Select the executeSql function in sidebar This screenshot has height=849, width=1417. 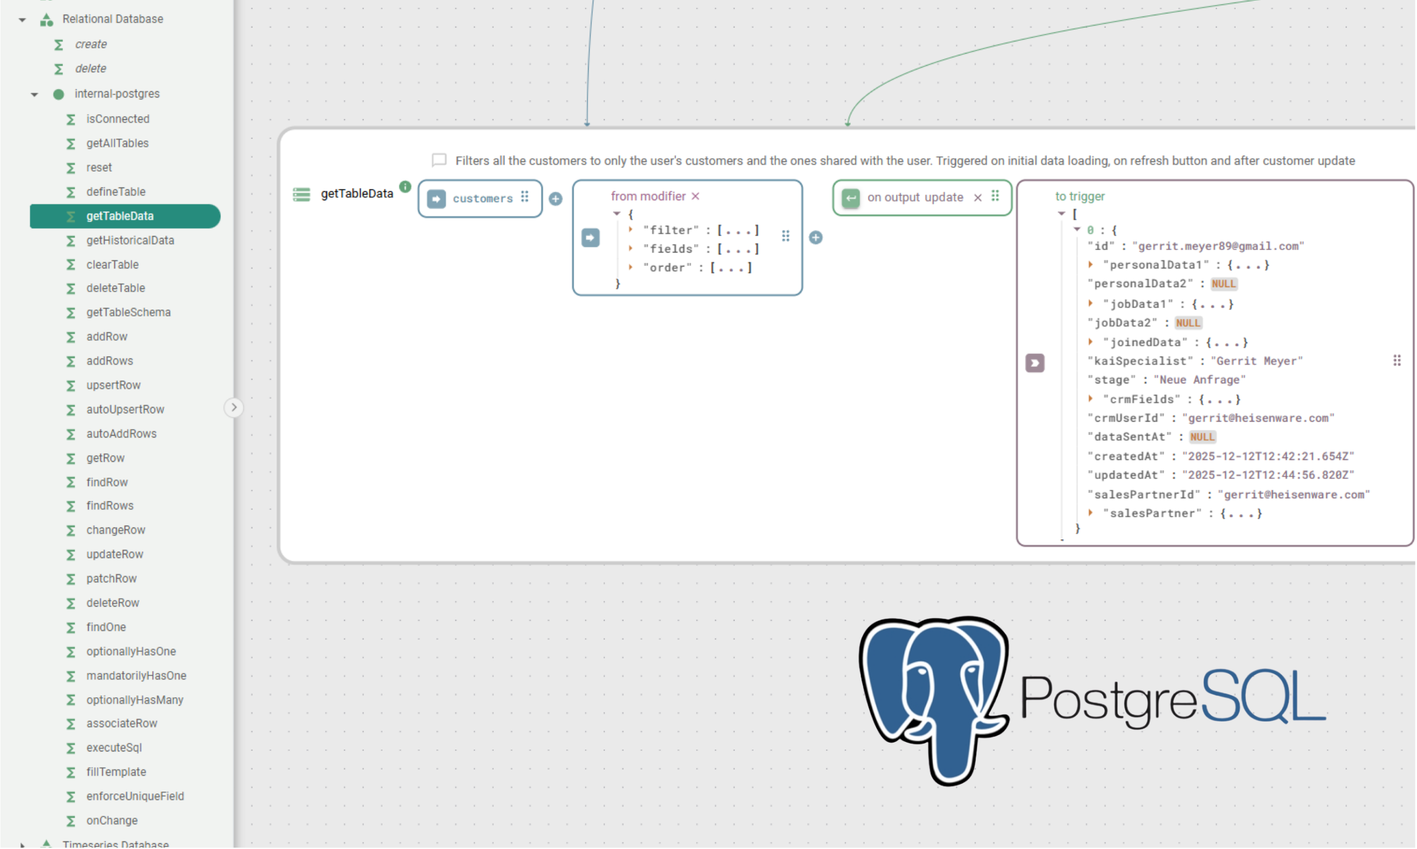(114, 748)
